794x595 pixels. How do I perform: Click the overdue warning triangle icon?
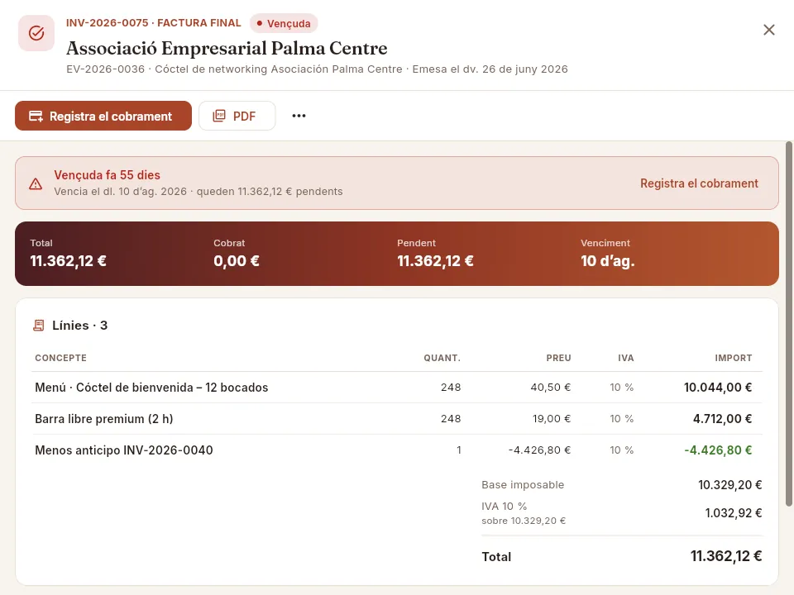(x=36, y=183)
